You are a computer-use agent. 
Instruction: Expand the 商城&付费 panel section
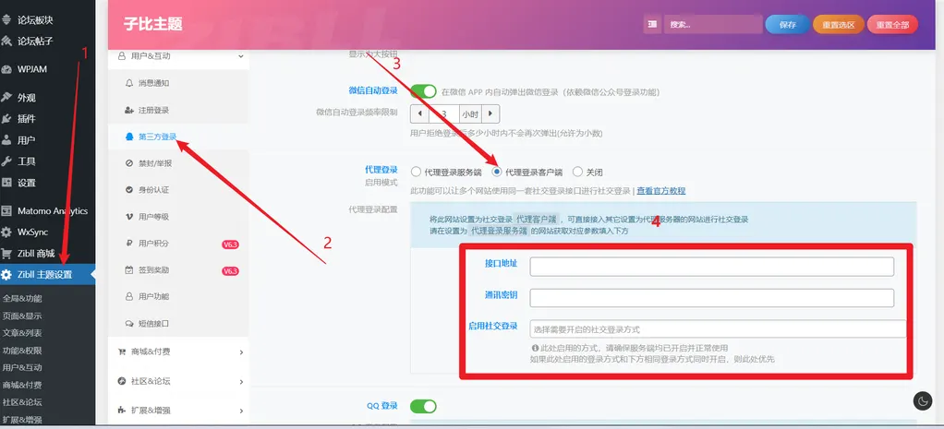tap(179, 352)
